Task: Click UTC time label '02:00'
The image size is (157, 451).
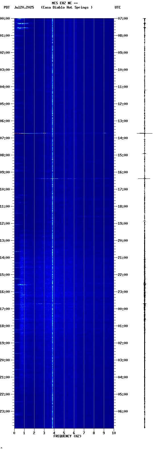Action: coord(123,343)
